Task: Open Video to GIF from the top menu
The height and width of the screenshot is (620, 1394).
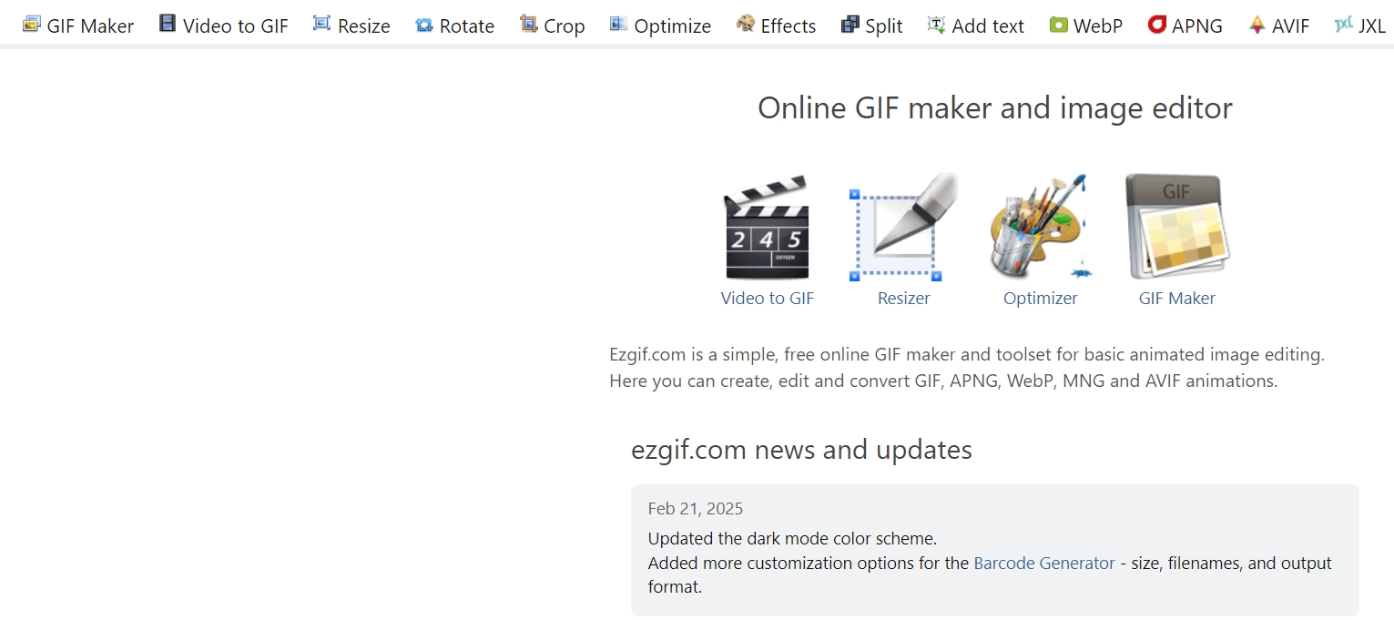Action: [236, 26]
